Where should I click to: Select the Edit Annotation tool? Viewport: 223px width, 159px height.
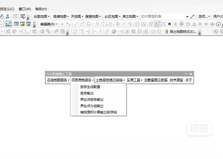(68, 24)
